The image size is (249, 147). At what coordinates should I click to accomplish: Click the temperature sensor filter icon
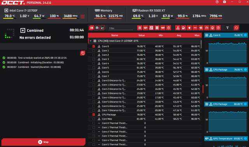click(178, 28)
